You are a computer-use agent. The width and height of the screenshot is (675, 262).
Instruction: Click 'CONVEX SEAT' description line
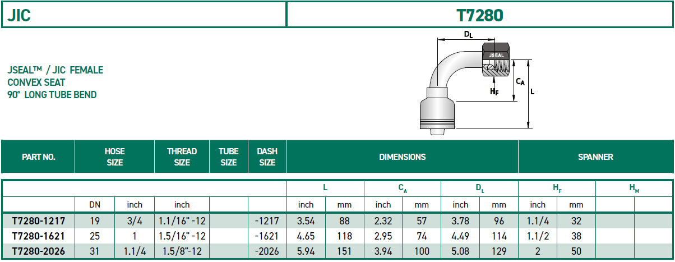click(36, 82)
